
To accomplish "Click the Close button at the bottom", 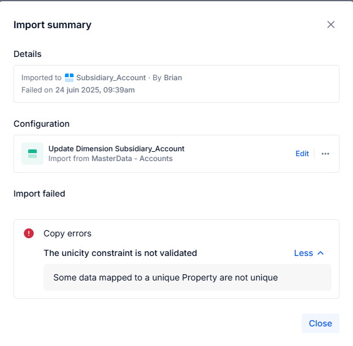I will (x=321, y=323).
